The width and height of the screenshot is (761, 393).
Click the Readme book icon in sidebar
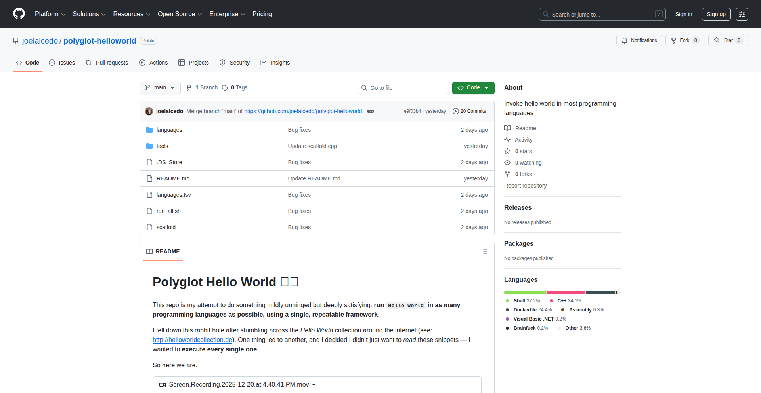[508, 128]
